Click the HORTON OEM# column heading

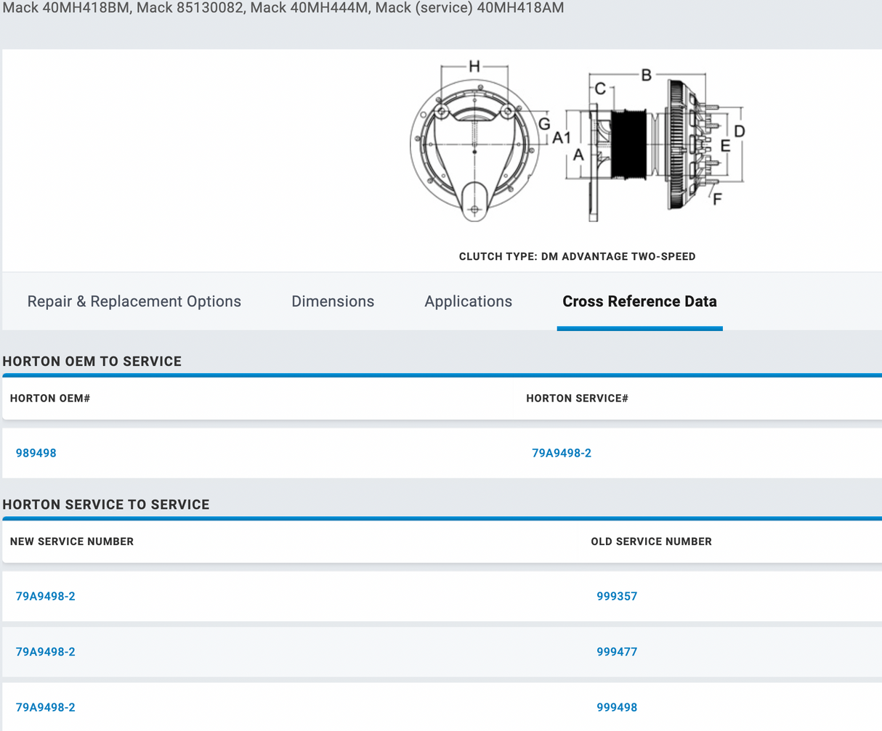coord(49,398)
